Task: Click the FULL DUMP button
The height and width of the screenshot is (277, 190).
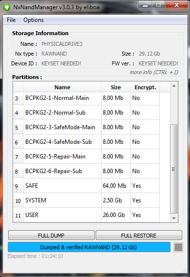Action: pos(51,236)
